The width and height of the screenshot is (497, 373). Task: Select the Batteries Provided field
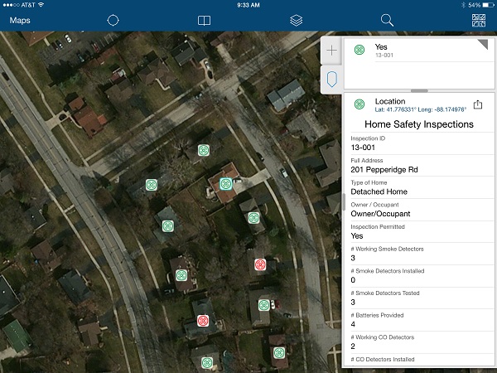[422, 321]
